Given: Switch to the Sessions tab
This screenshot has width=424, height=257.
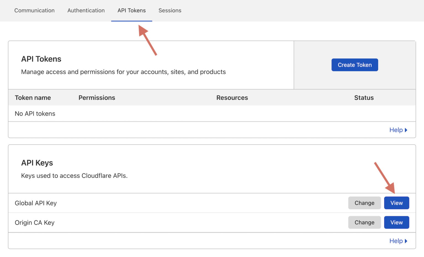Looking at the screenshot, I should 170,10.
